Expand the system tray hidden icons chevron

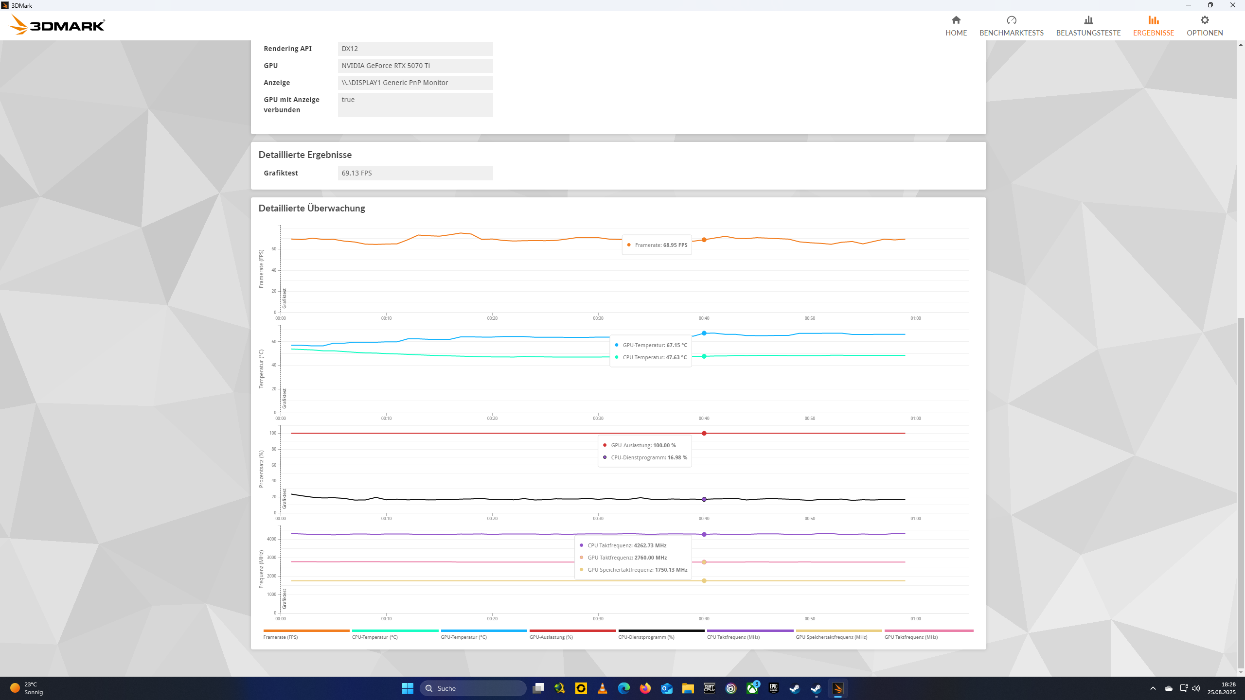click(x=1153, y=688)
